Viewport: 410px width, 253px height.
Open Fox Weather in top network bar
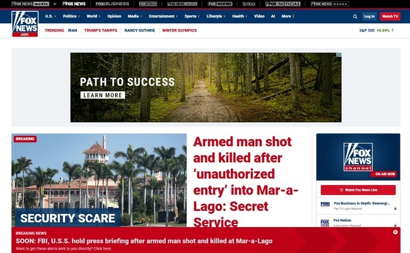pos(220,4)
